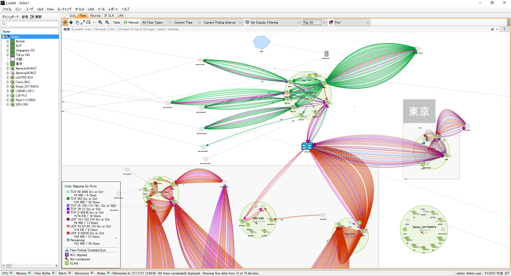Click the Web Server icon on map
Image resolution: width=511 pixels, height=276 pixels.
tap(326, 54)
